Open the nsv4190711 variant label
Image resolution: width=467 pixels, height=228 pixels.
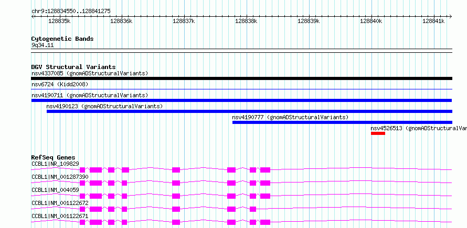point(90,96)
